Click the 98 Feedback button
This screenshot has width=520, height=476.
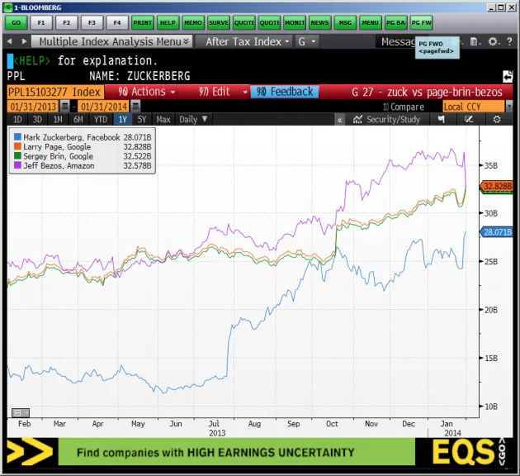click(x=285, y=92)
